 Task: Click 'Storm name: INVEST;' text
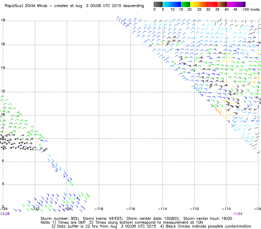point(103,218)
